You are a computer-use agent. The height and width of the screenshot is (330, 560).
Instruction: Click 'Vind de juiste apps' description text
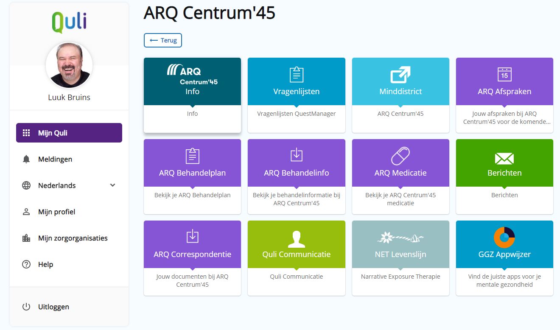[x=504, y=281]
